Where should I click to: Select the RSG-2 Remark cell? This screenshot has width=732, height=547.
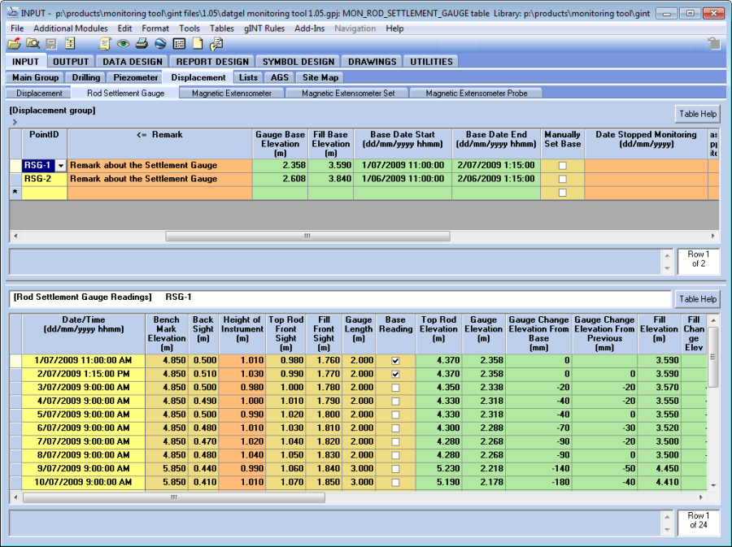[x=159, y=179]
